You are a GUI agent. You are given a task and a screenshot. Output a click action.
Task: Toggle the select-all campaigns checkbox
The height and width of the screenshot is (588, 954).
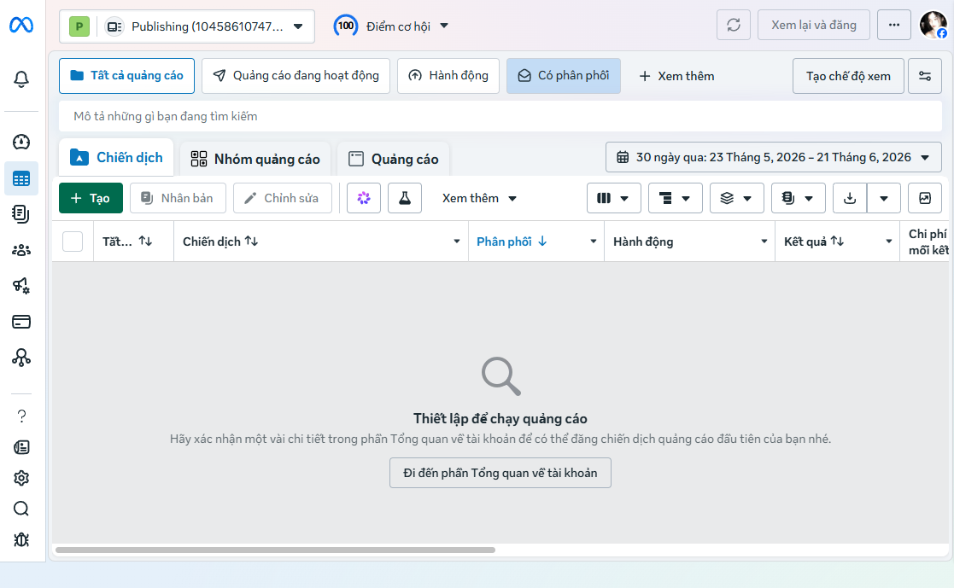(x=73, y=242)
